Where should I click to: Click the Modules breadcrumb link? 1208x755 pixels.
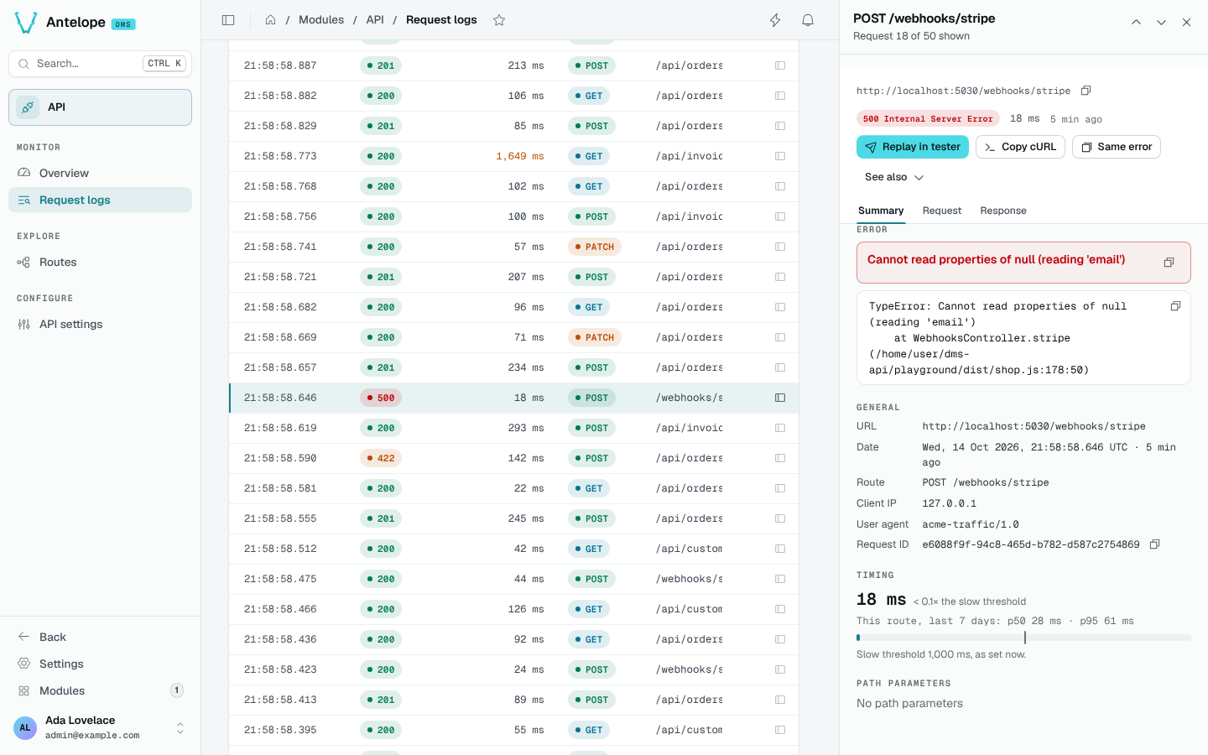[x=321, y=20]
